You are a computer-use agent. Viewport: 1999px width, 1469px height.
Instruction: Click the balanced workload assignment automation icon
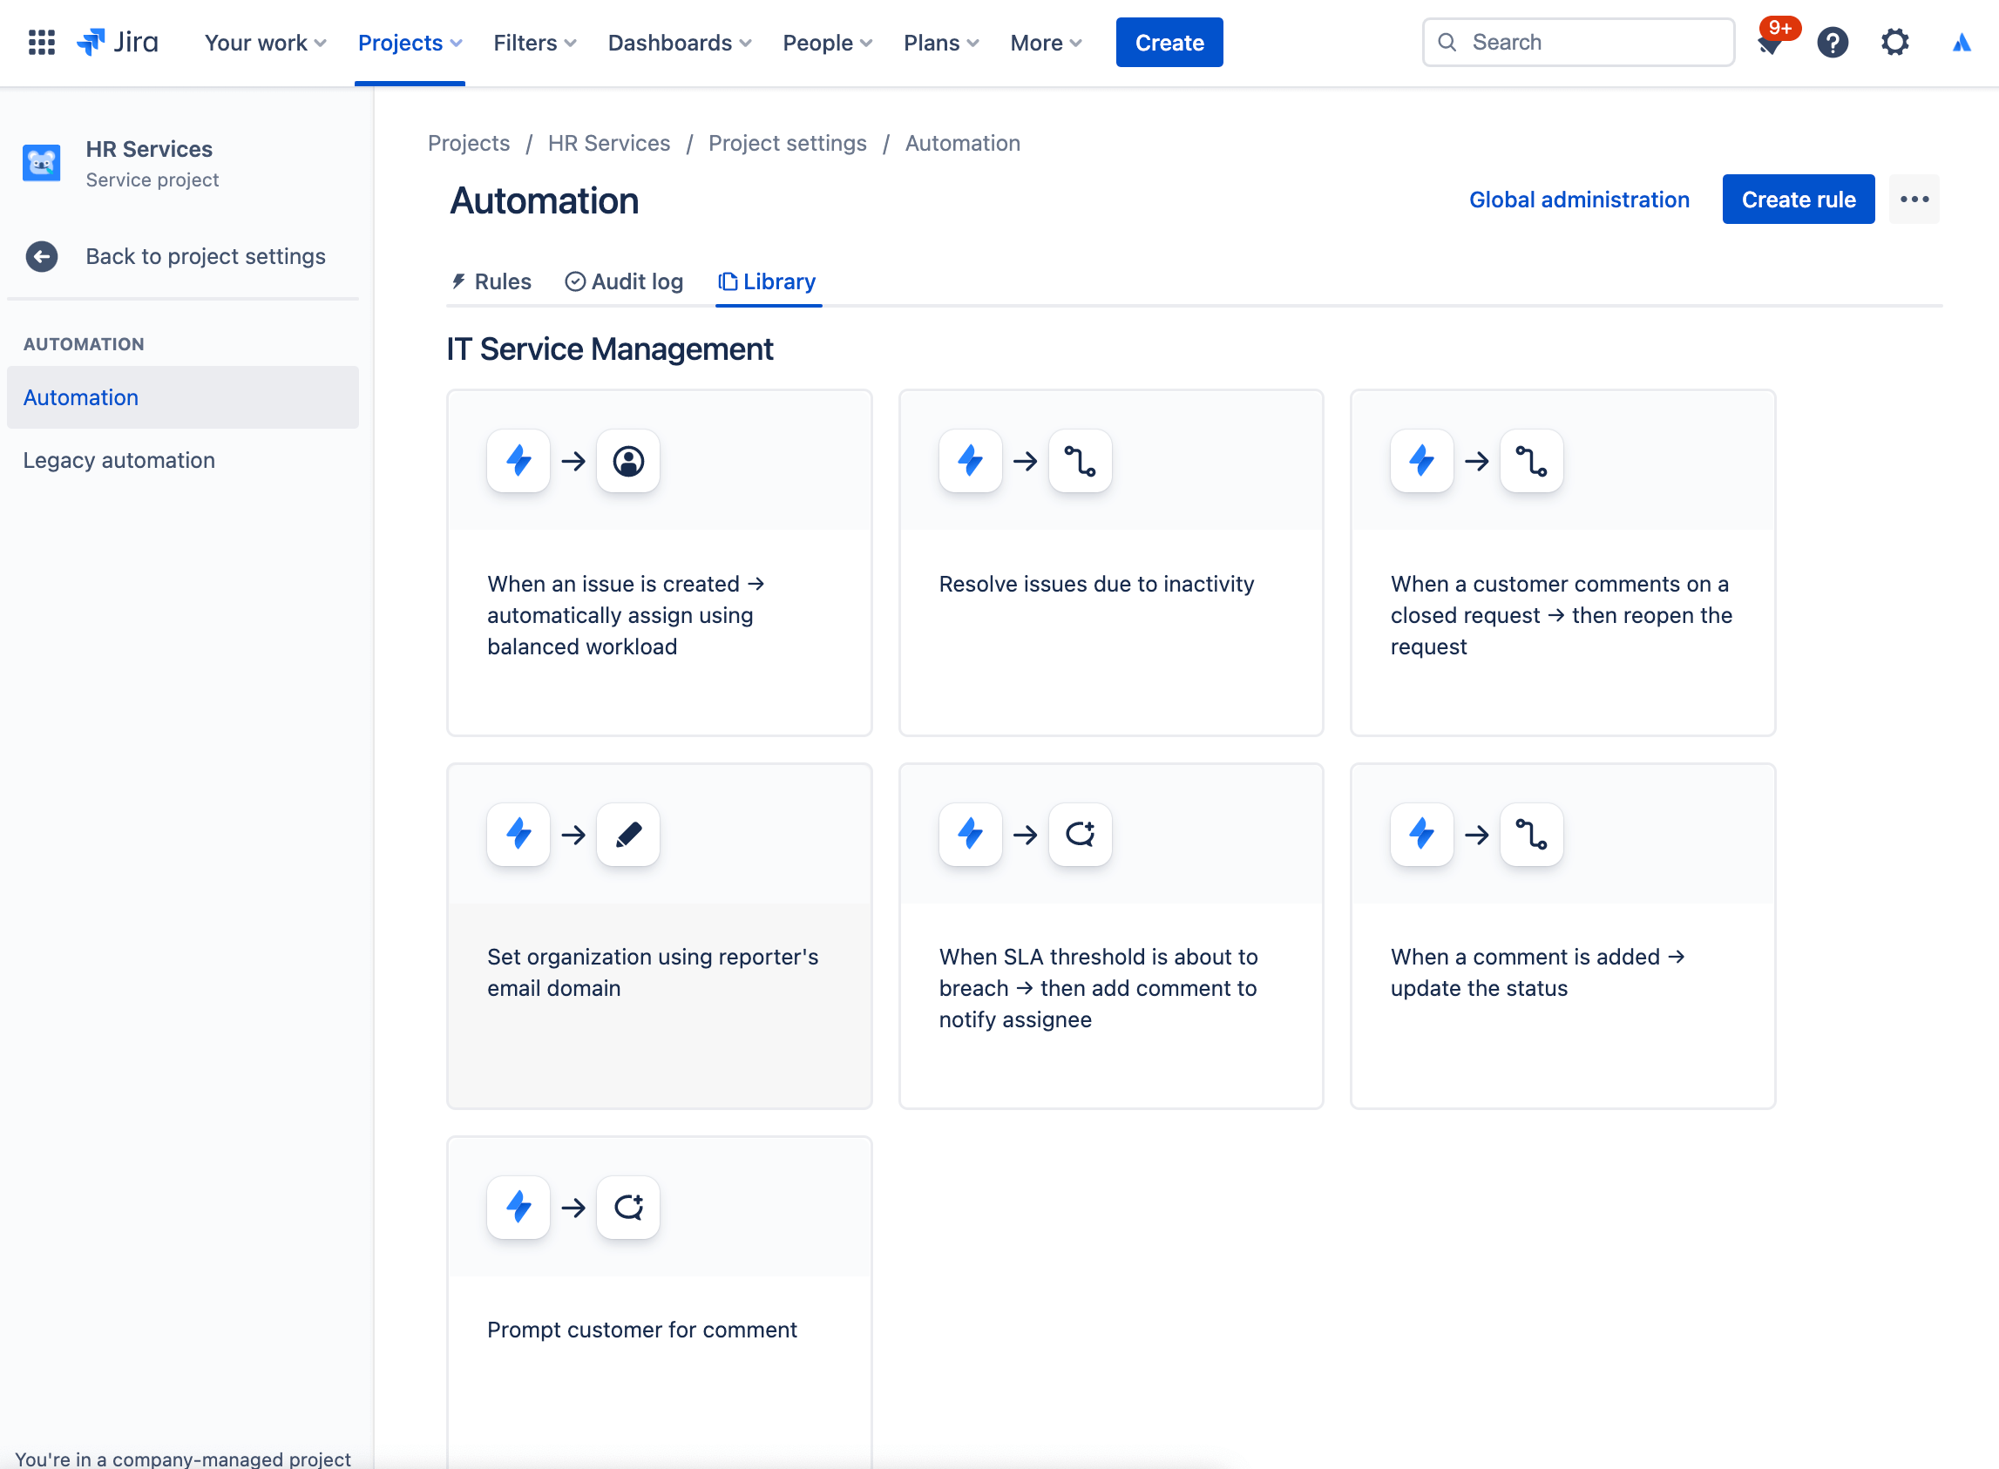(x=626, y=461)
